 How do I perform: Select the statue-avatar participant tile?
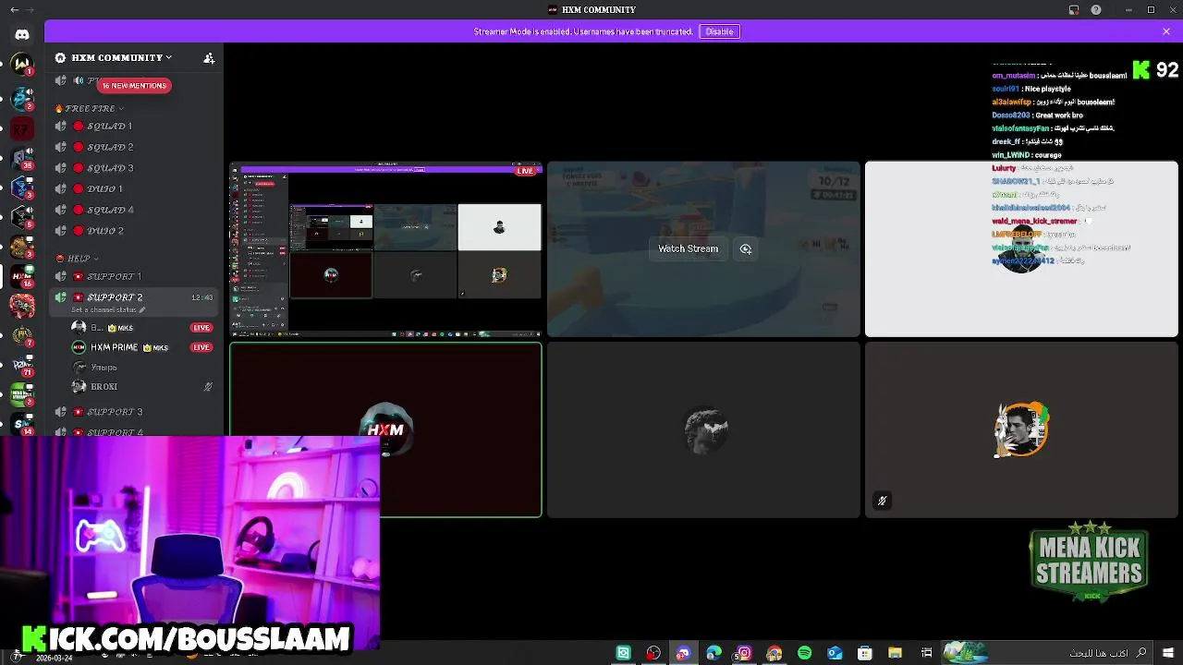(x=703, y=429)
